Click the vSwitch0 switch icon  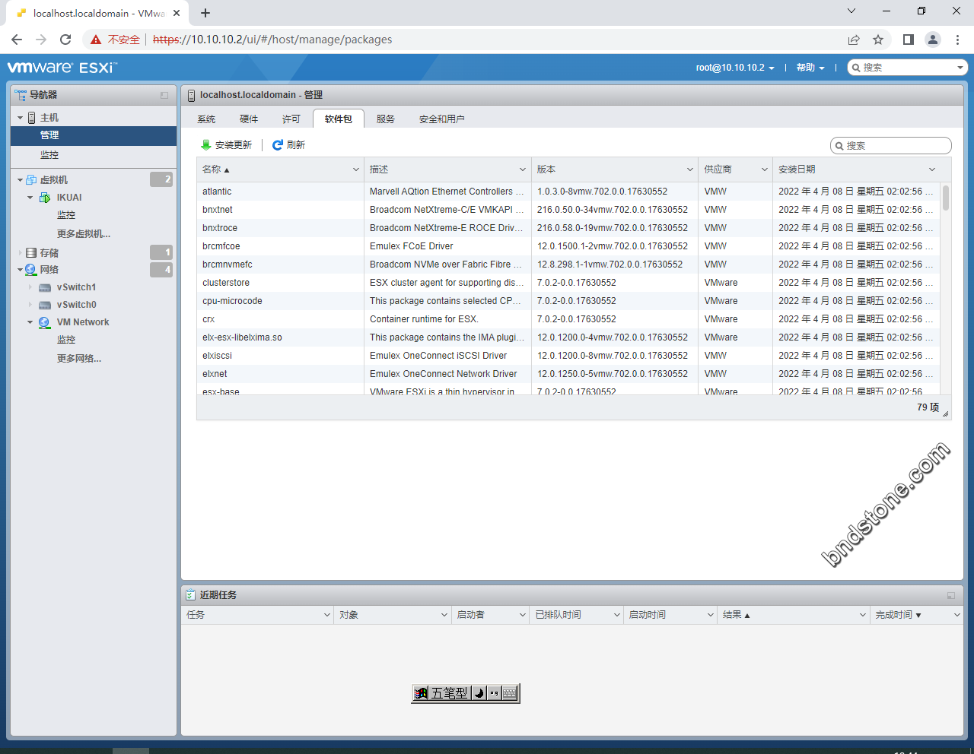click(x=45, y=305)
